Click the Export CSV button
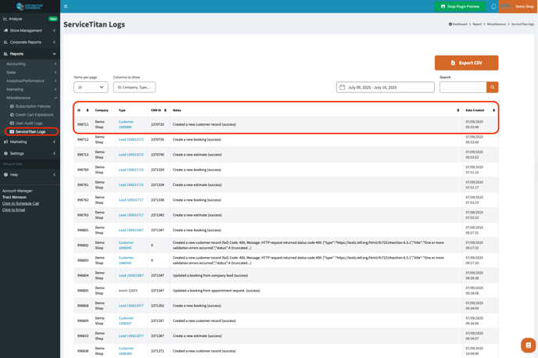The image size is (538, 358). point(466,63)
